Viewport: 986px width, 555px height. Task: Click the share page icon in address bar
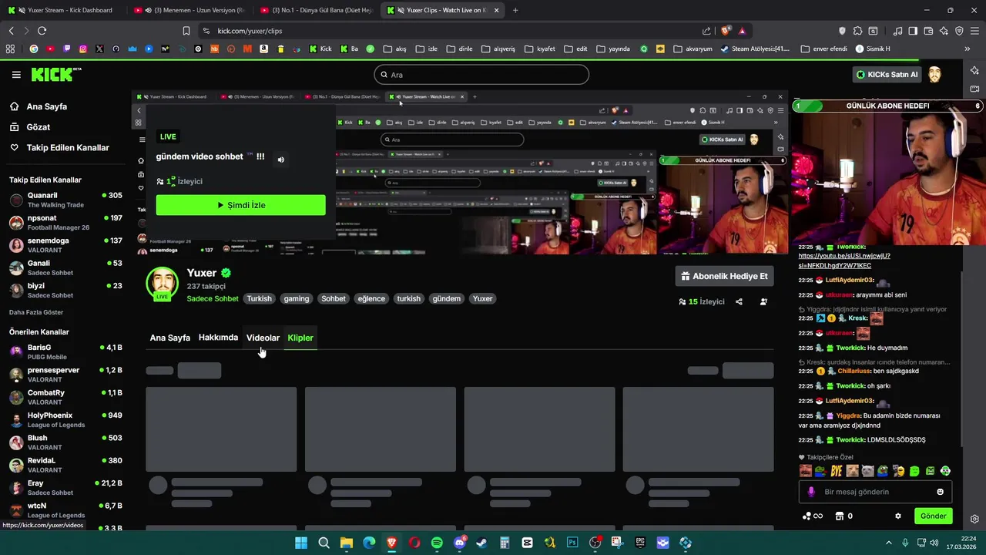tap(706, 31)
